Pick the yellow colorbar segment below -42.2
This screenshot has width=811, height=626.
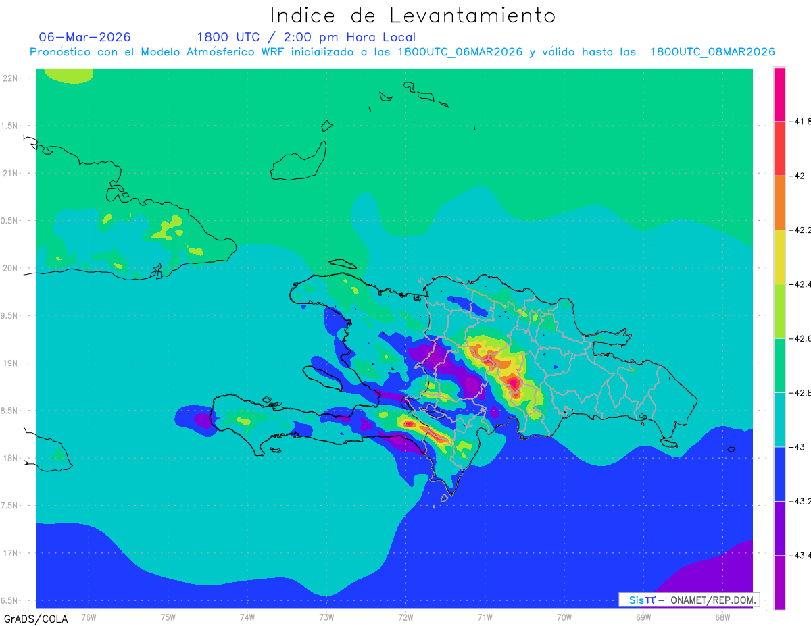(x=779, y=257)
